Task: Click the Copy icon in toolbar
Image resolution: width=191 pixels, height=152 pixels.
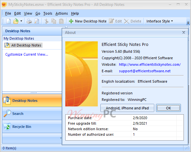Action: point(54,21)
